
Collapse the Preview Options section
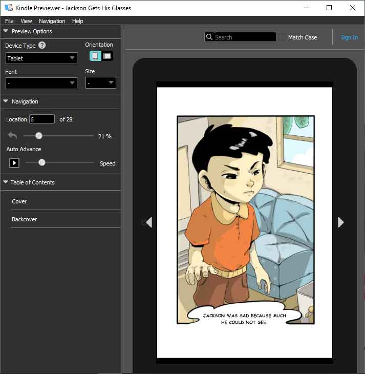[6, 31]
